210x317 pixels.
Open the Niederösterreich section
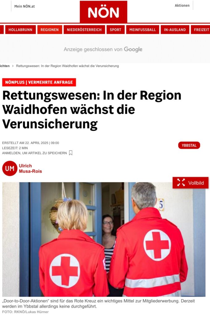click(x=84, y=29)
